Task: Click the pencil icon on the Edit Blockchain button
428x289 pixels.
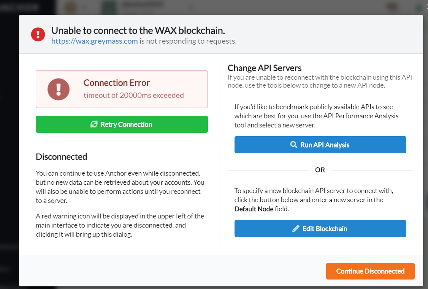Action: pyautogui.click(x=295, y=228)
